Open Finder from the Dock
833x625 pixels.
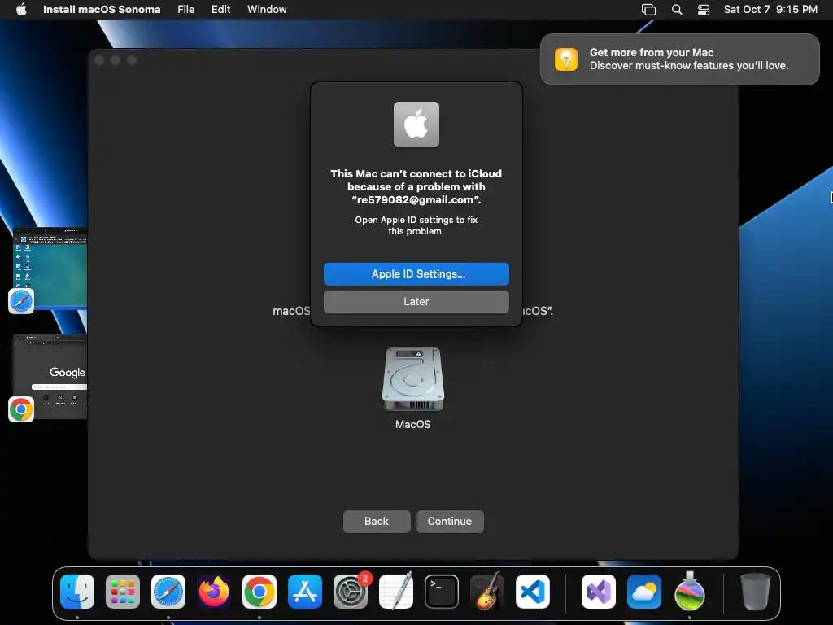click(77, 592)
